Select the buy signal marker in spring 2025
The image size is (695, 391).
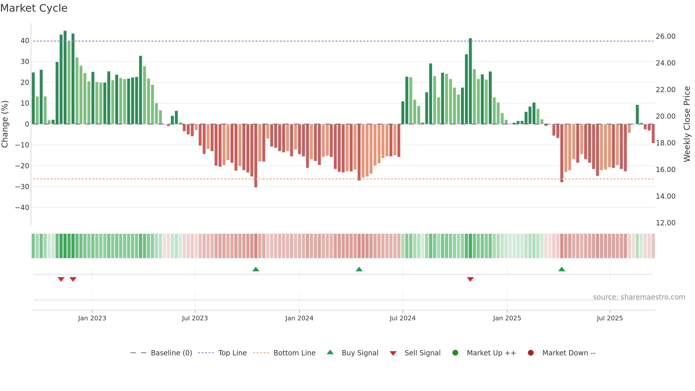tap(562, 269)
